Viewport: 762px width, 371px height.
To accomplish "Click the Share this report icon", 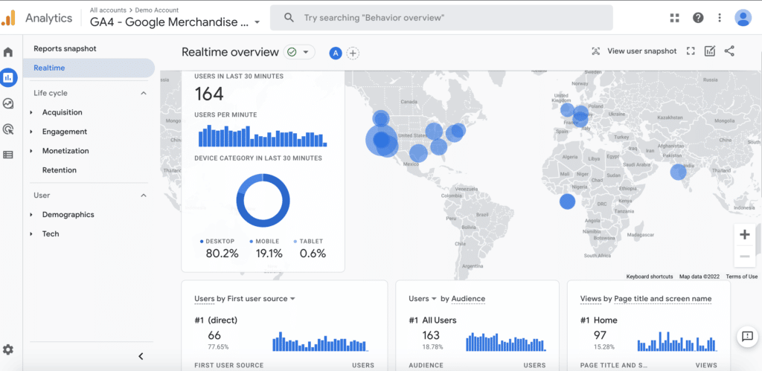I will [x=729, y=51].
